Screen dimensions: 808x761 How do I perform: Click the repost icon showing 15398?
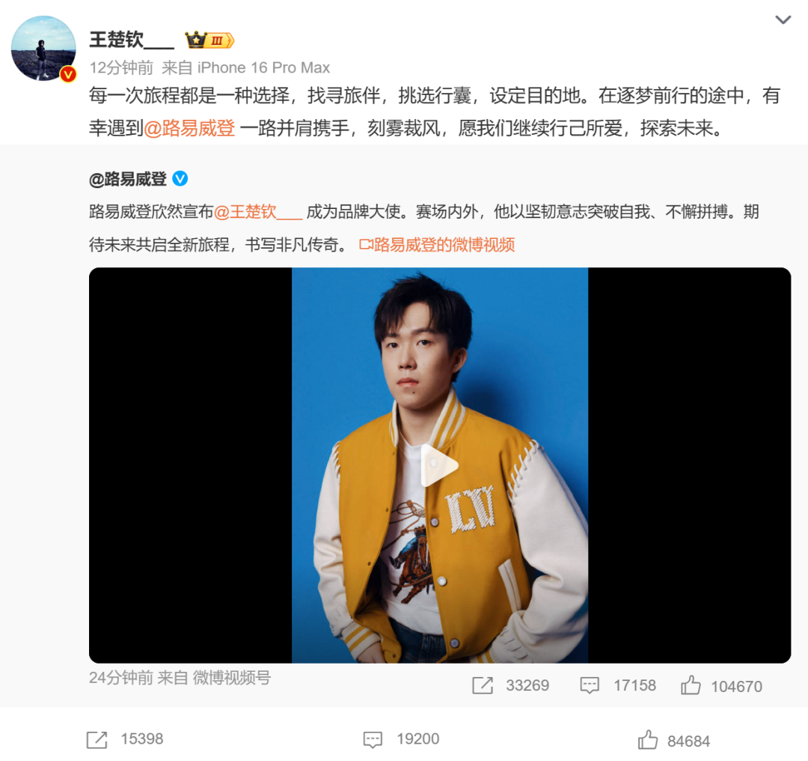97,739
